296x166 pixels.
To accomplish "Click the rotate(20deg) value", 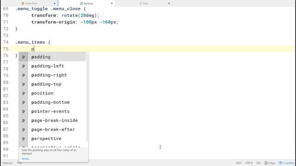I will pyautogui.click(x=79, y=15).
